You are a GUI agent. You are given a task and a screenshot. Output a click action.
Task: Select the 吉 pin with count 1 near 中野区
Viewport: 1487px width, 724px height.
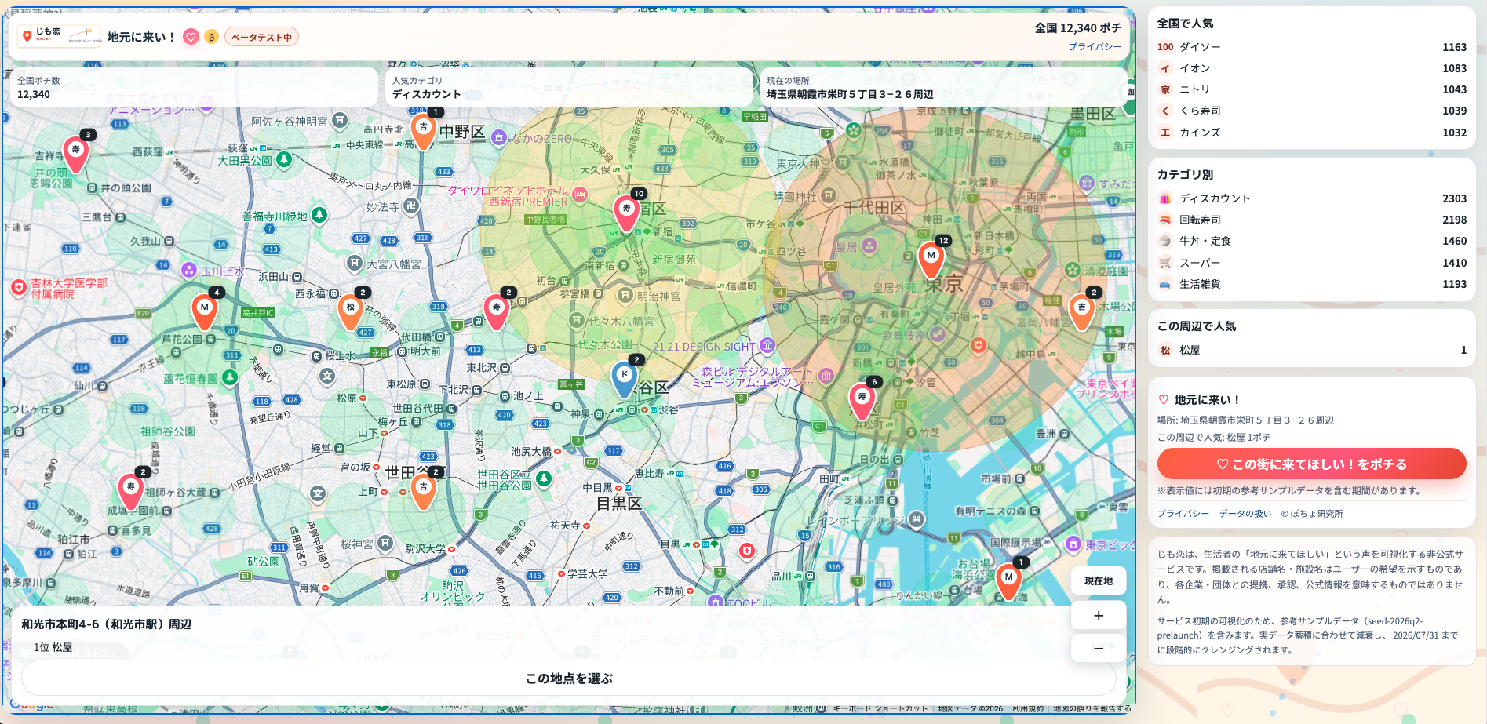click(424, 131)
